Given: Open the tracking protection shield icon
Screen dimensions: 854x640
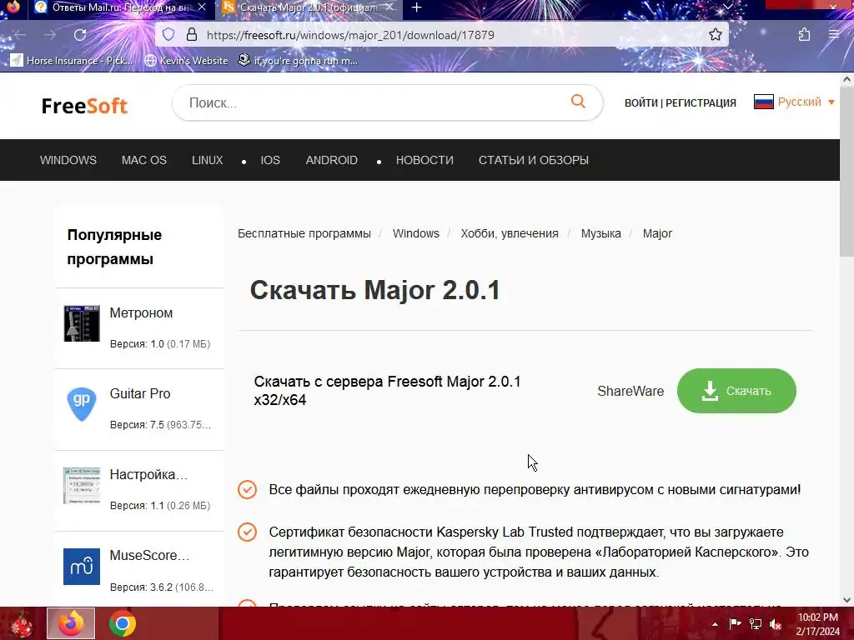Looking at the screenshot, I should (168, 35).
